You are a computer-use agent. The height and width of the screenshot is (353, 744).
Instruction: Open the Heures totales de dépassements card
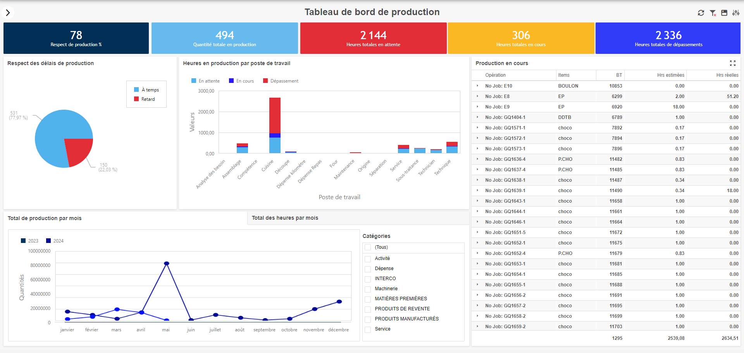click(x=668, y=38)
